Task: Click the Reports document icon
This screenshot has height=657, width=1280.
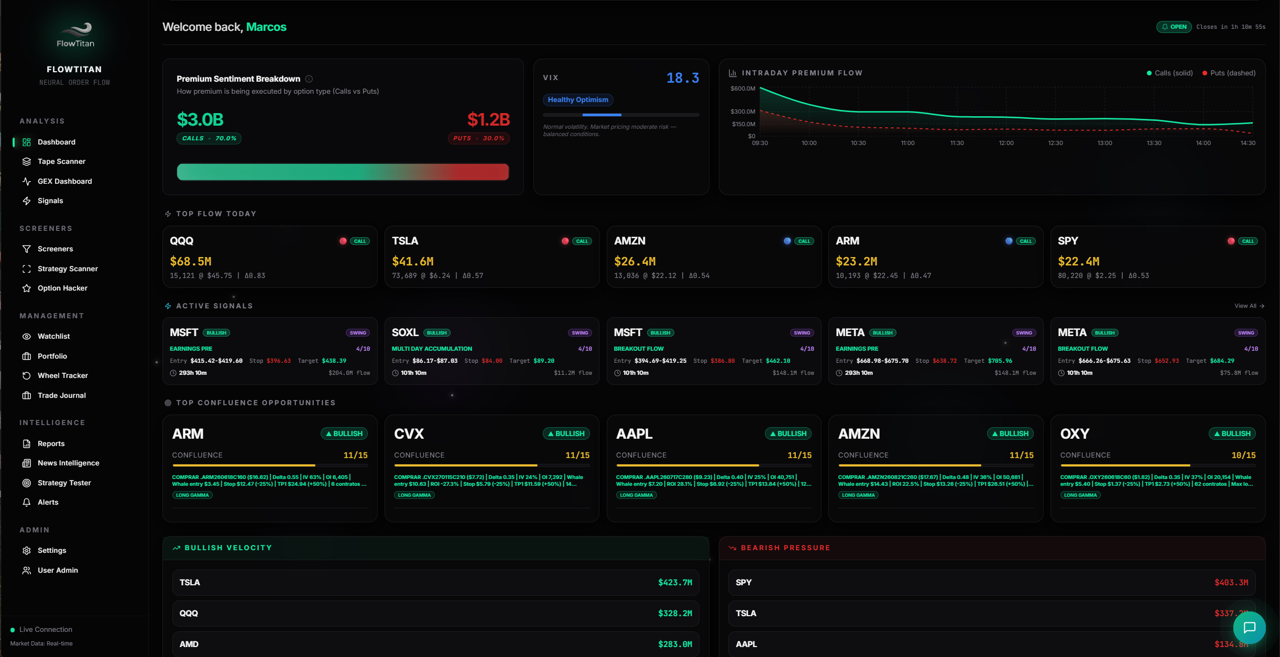Action: 27,443
